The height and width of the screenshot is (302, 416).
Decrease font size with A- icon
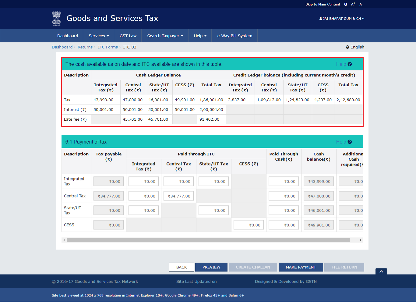click(x=361, y=4)
